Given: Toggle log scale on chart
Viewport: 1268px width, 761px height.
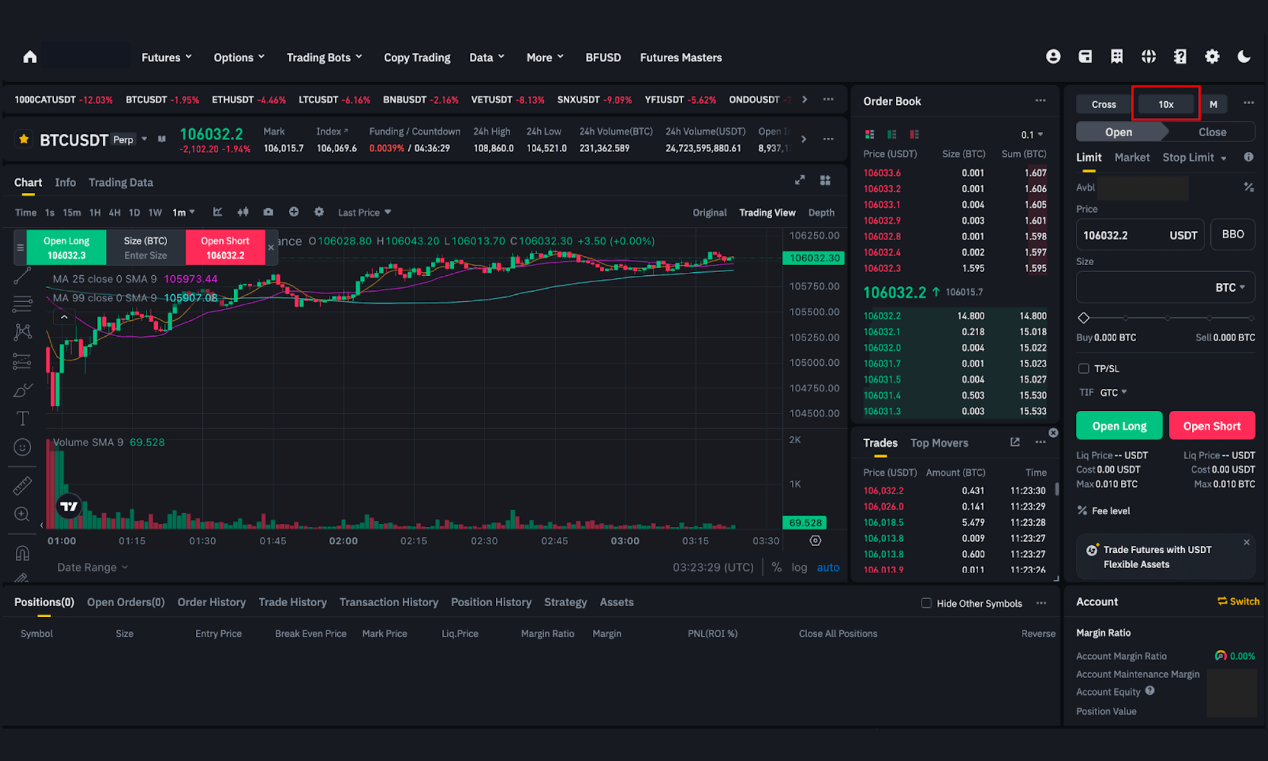Looking at the screenshot, I should [x=799, y=568].
